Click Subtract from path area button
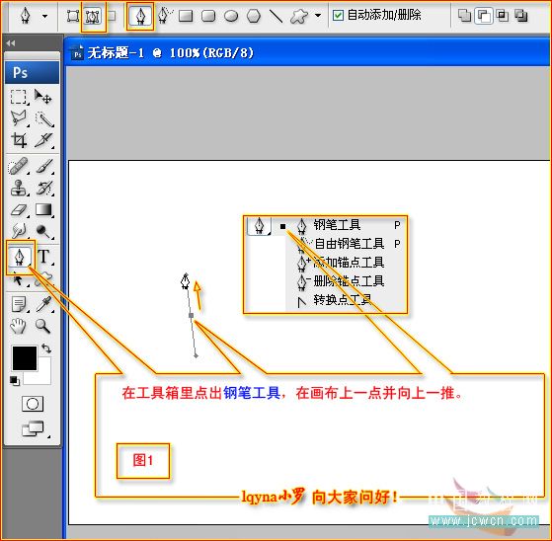 point(483,16)
